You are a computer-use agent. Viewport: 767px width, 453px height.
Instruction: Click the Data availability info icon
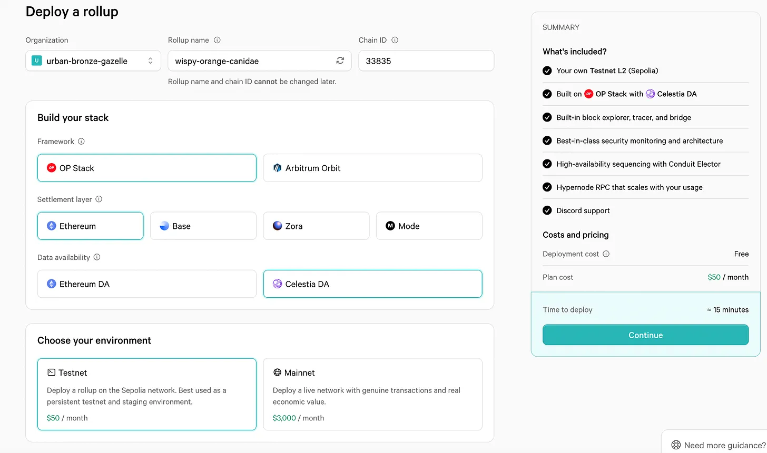[97, 257]
